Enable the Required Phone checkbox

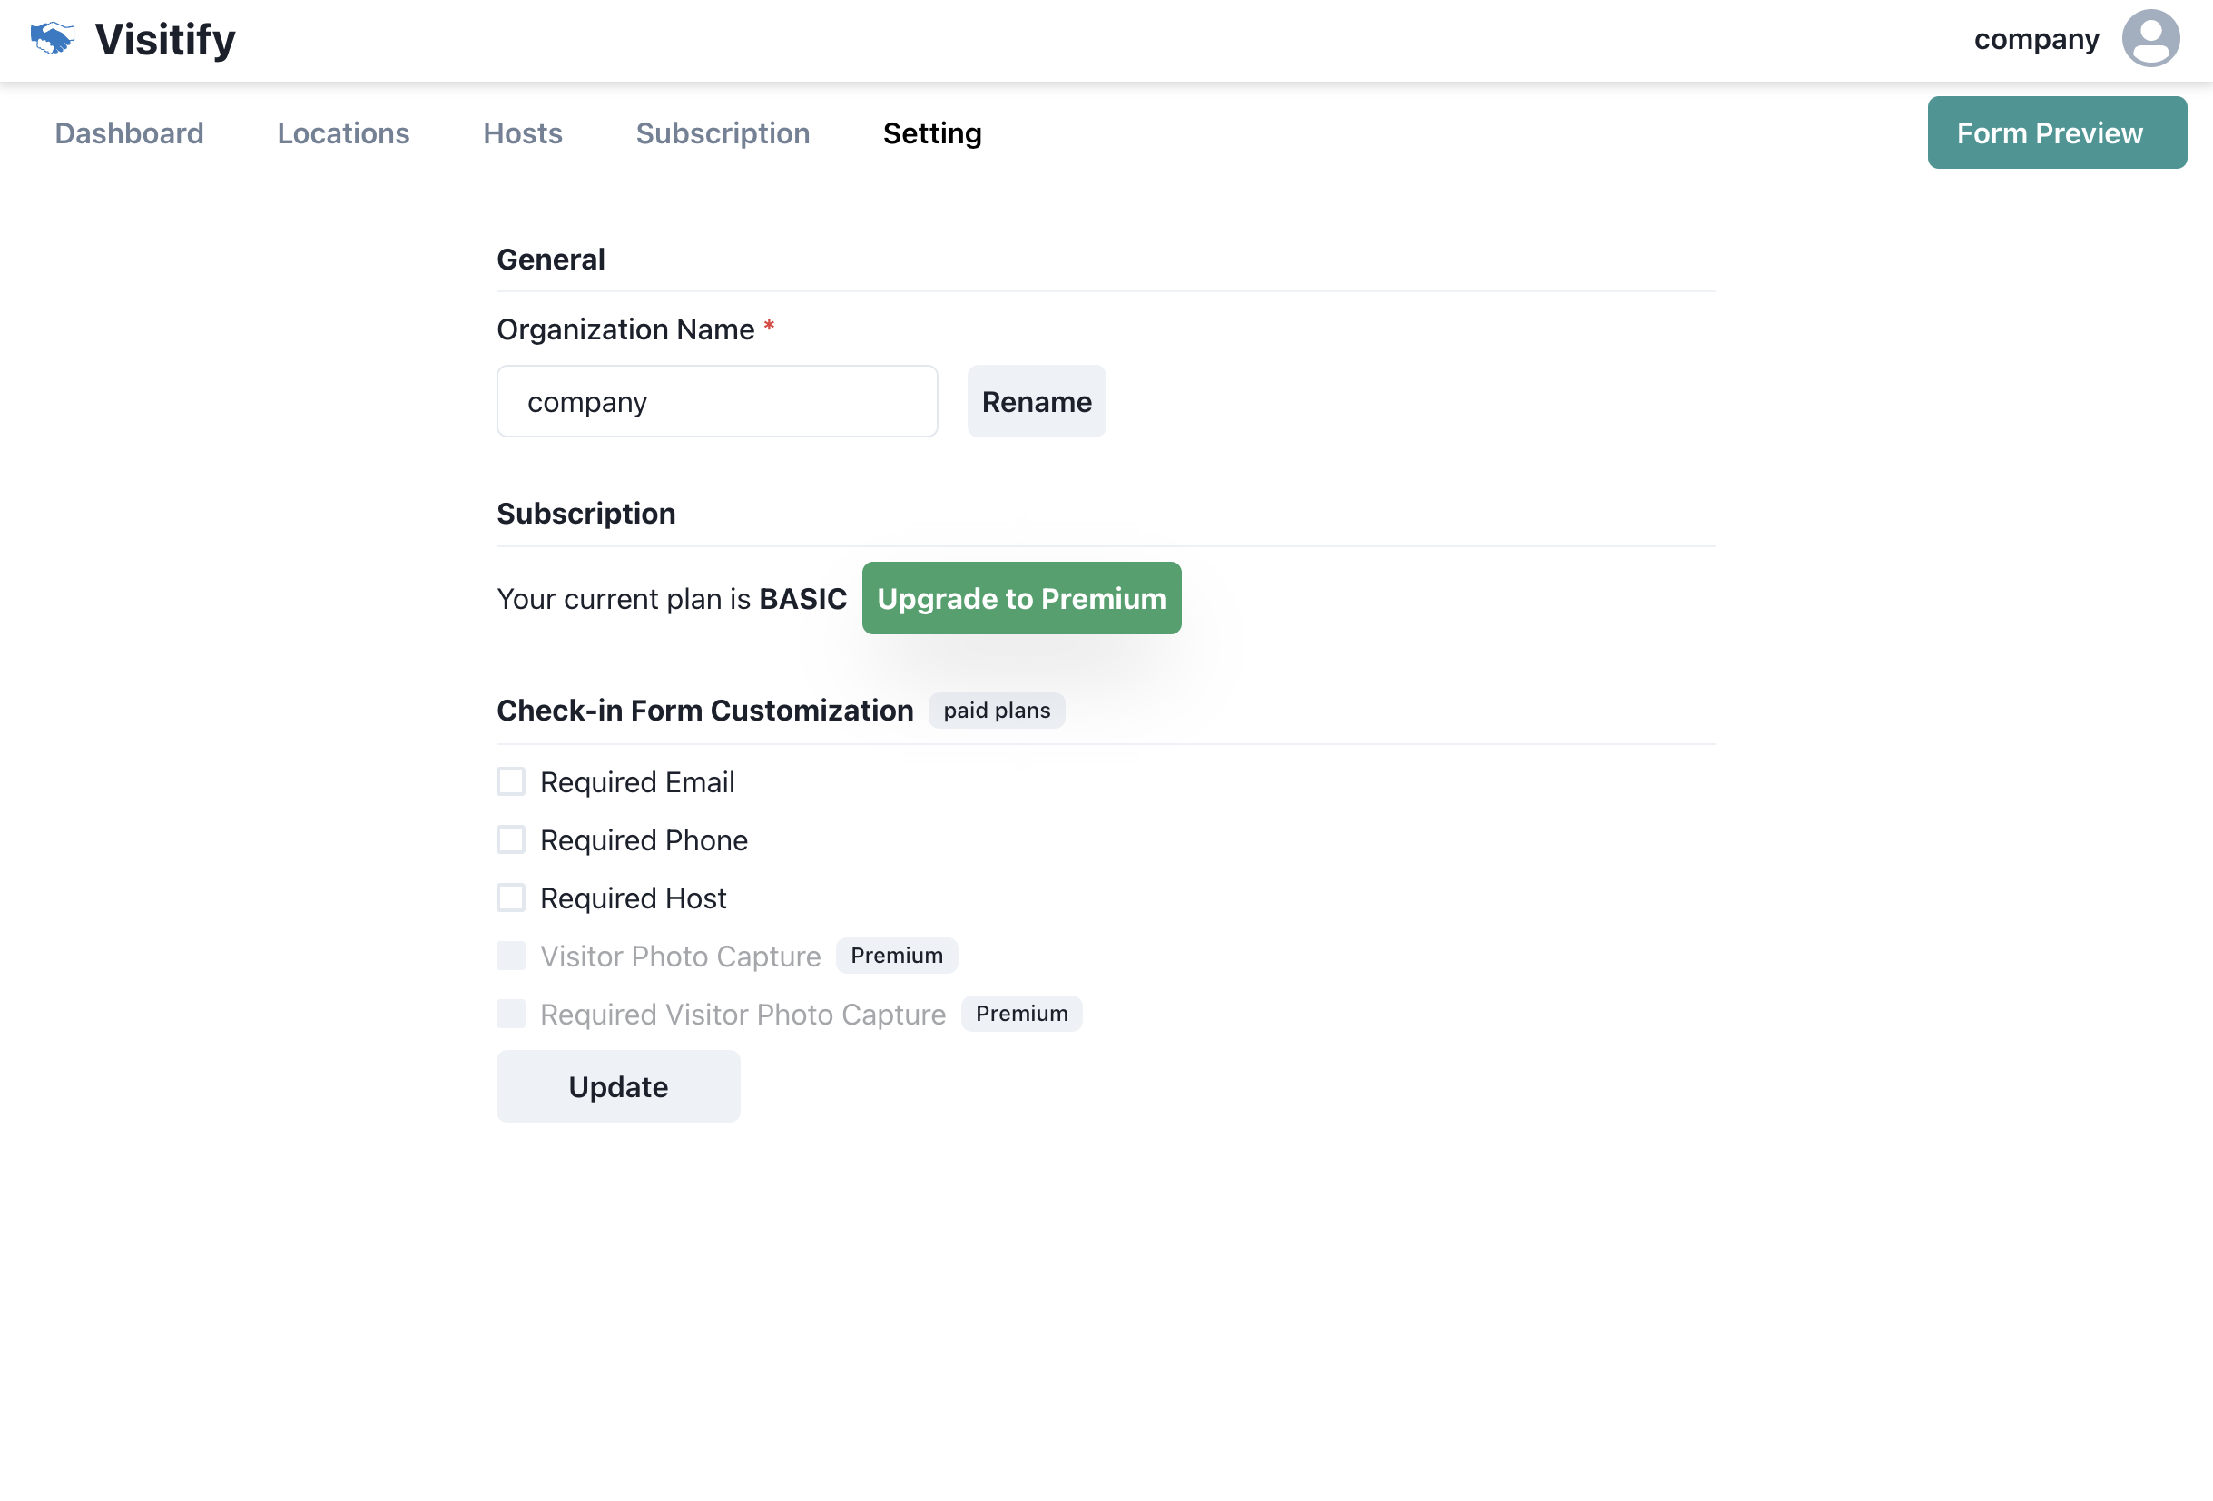point(511,839)
